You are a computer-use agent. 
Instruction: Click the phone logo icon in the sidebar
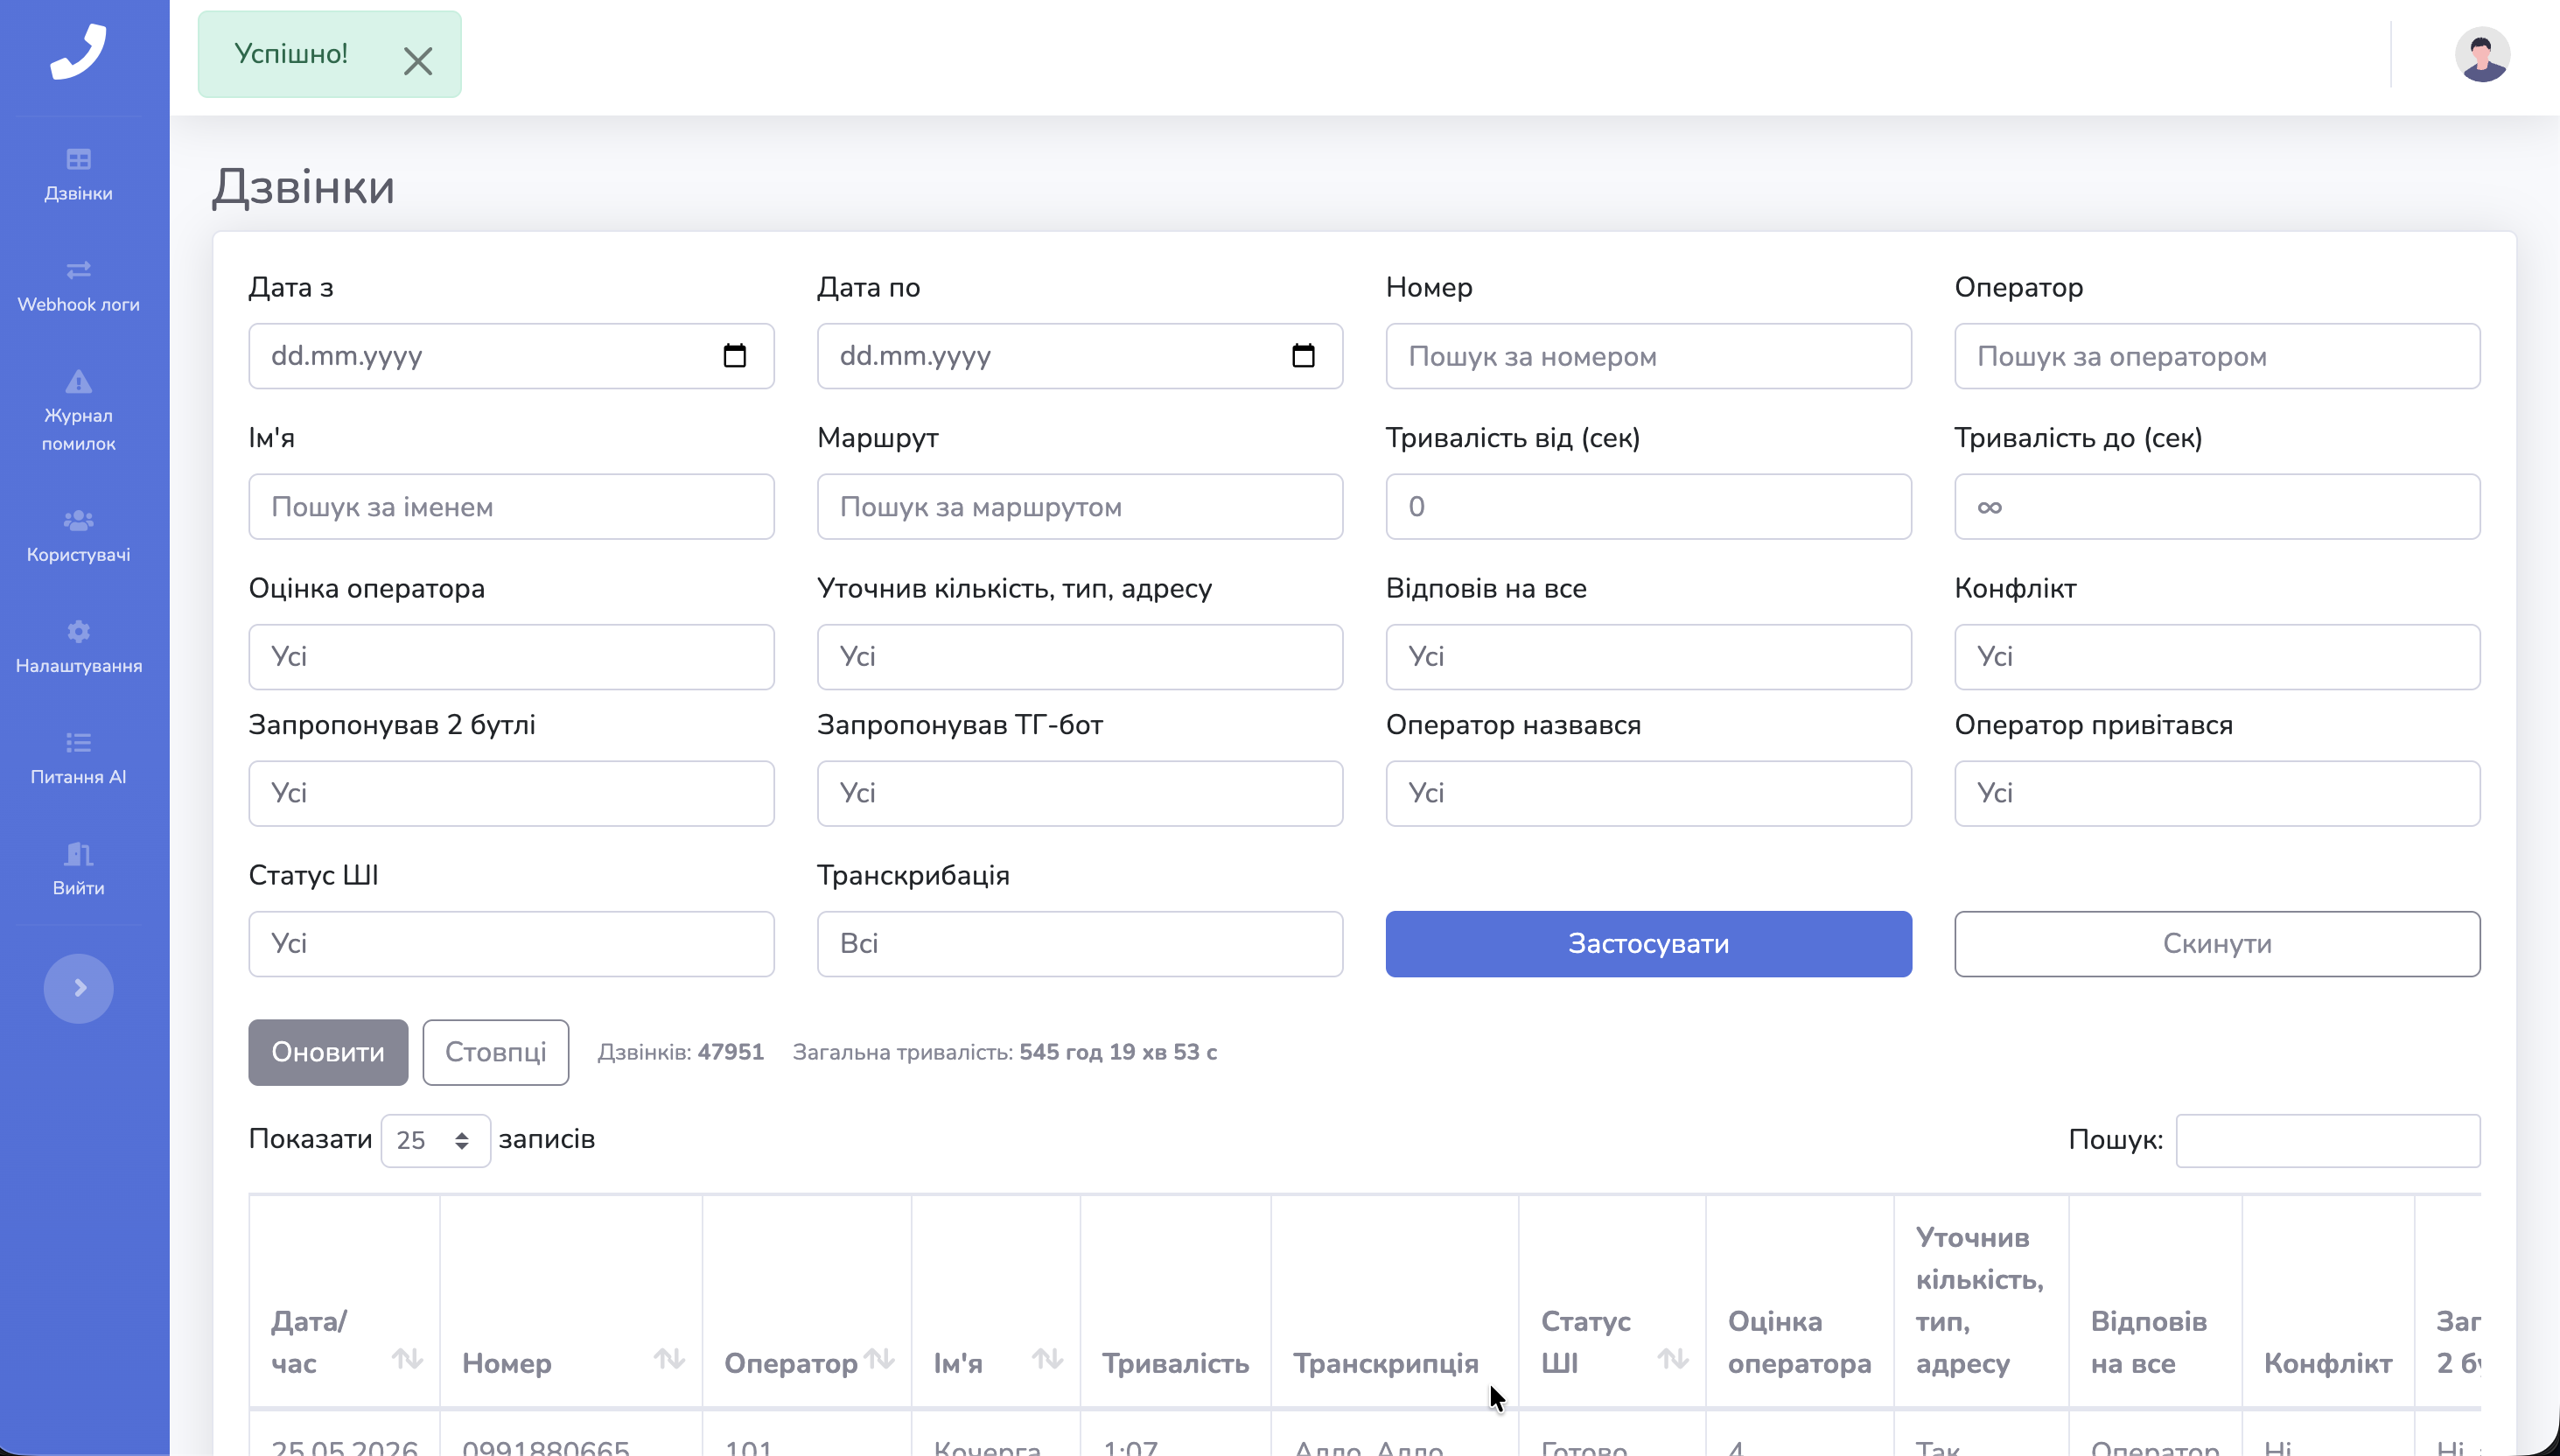click(x=78, y=51)
